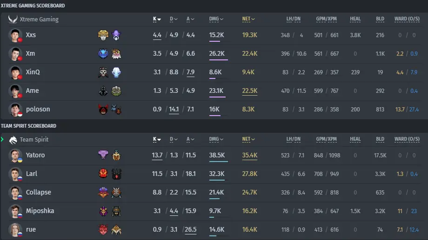Sort Team Spirit table by NET worth
The height and width of the screenshot is (240, 428).
click(x=248, y=139)
